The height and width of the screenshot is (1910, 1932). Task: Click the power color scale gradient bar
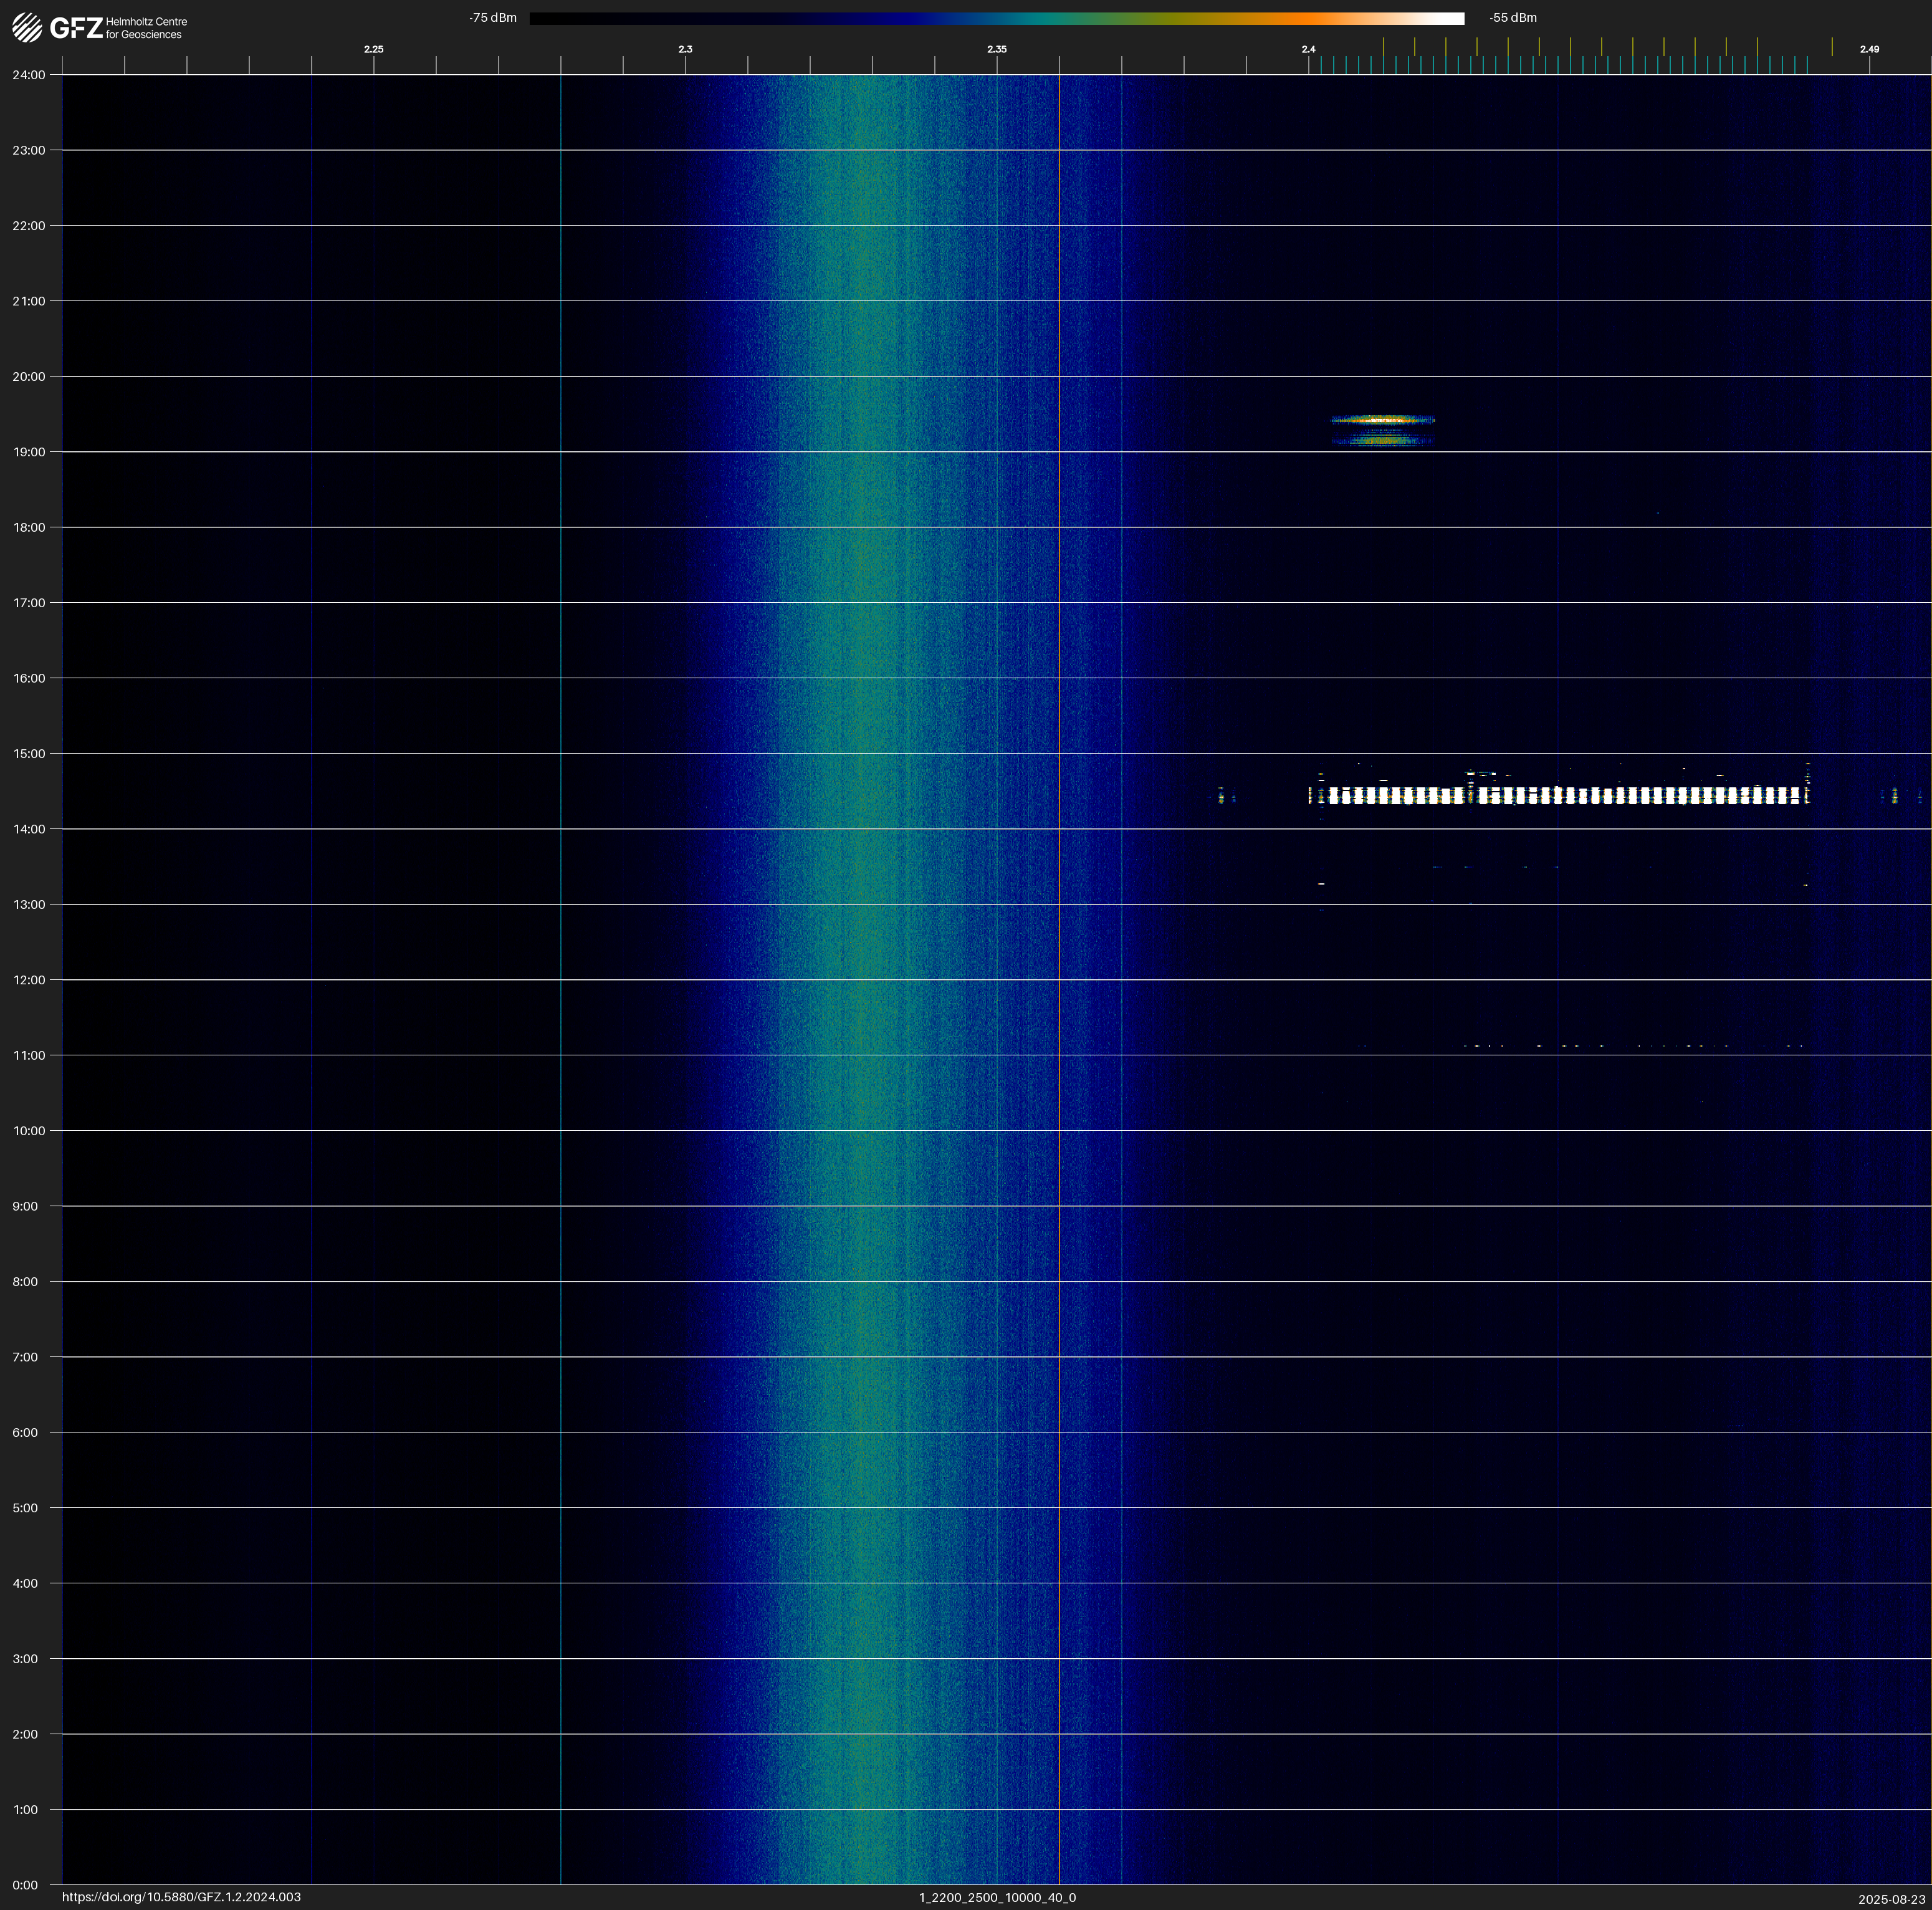point(996,18)
